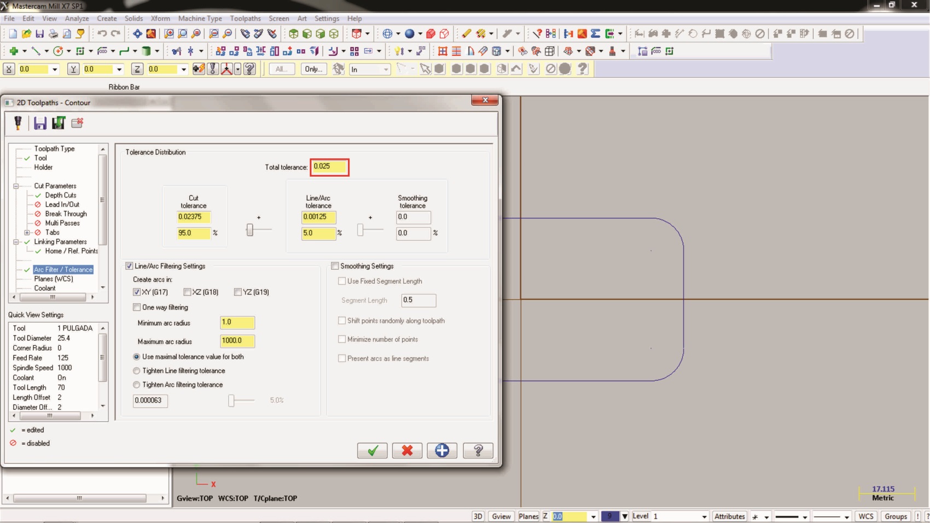Click the All... selection button
The image size is (930, 523).
point(282,69)
